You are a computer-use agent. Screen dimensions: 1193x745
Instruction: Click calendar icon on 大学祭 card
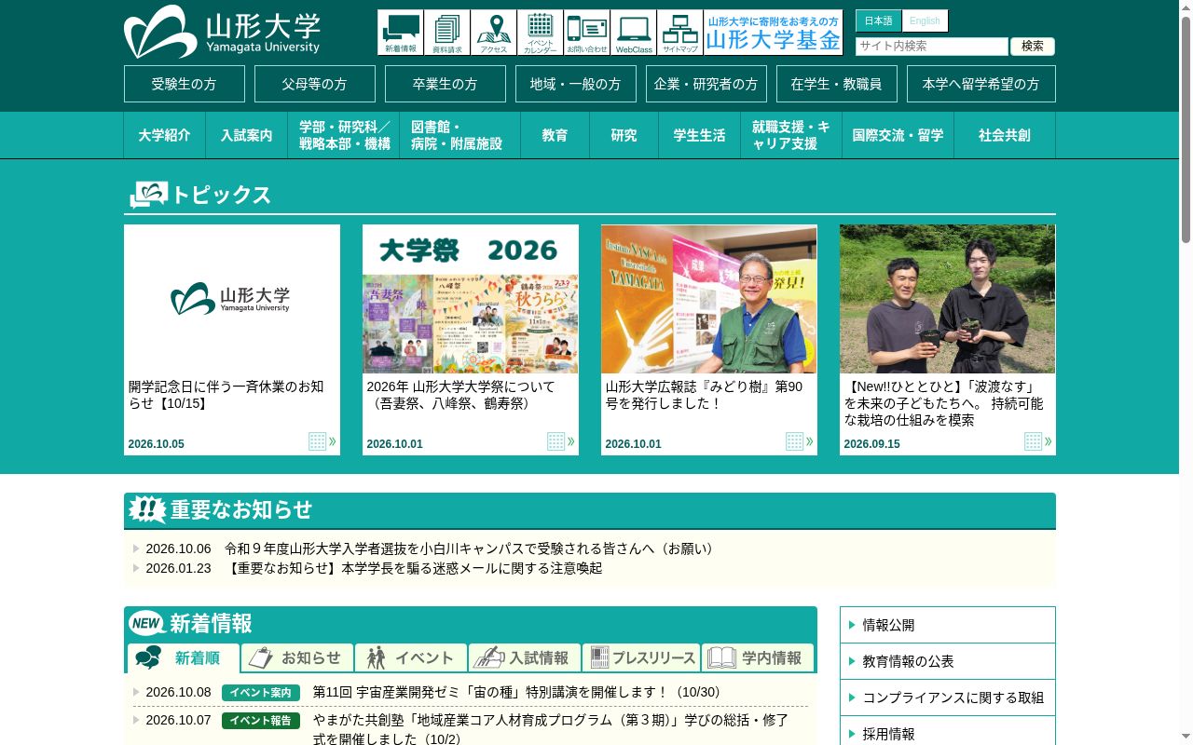click(560, 441)
